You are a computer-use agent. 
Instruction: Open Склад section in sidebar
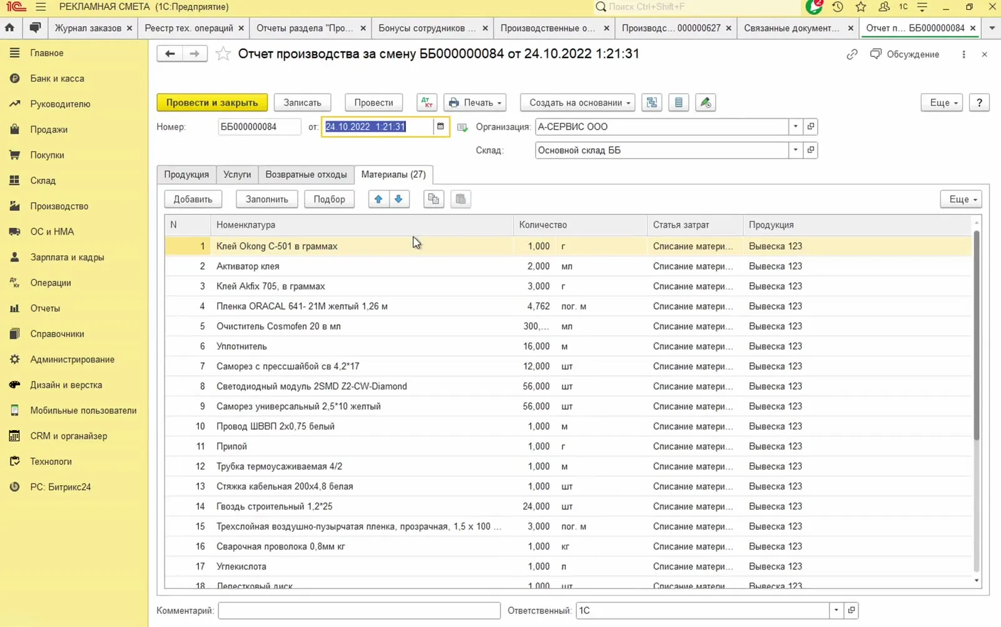click(x=43, y=180)
